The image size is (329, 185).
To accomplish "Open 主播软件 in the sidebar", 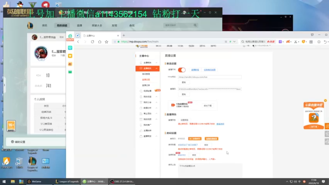I will point(147,131).
